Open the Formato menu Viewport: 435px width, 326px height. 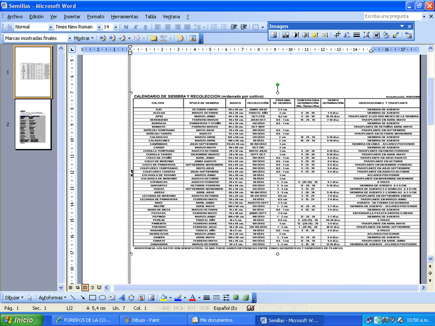click(95, 17)
